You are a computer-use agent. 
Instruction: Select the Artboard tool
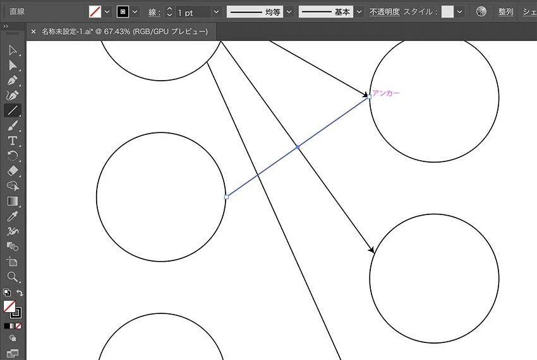pos(13,262)
